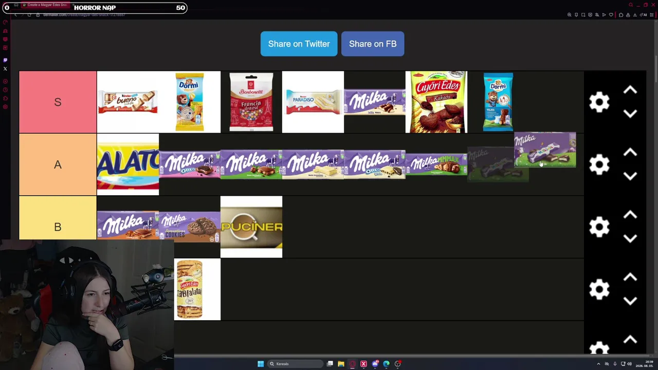
Task: Click the search tabs magnifier icon
Action: [631, 5]
